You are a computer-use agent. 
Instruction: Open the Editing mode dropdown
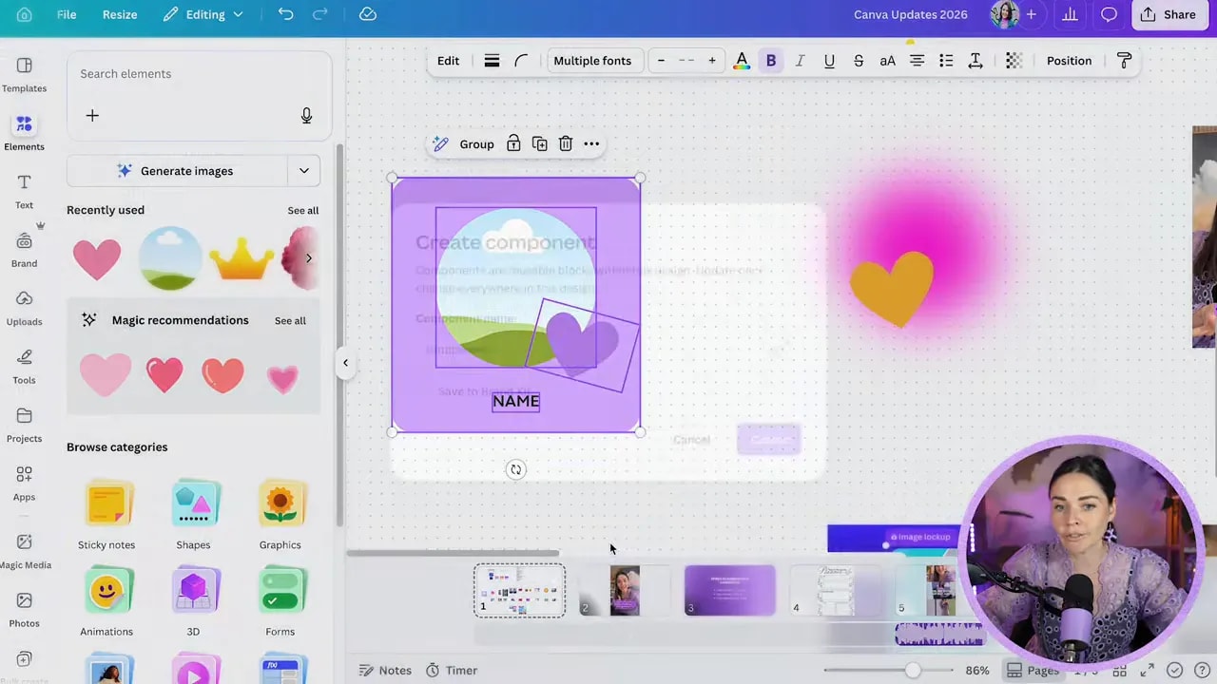pos(203,14)
